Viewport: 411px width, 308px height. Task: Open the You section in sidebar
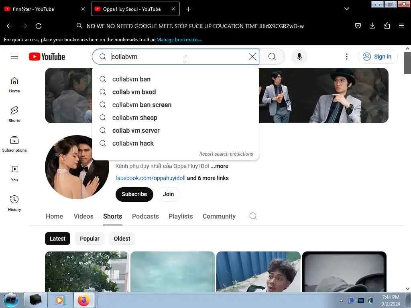14,174
